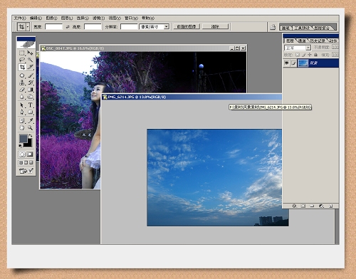
Task: Choose Full Screen mode
Action: click(x=31, y=163)
